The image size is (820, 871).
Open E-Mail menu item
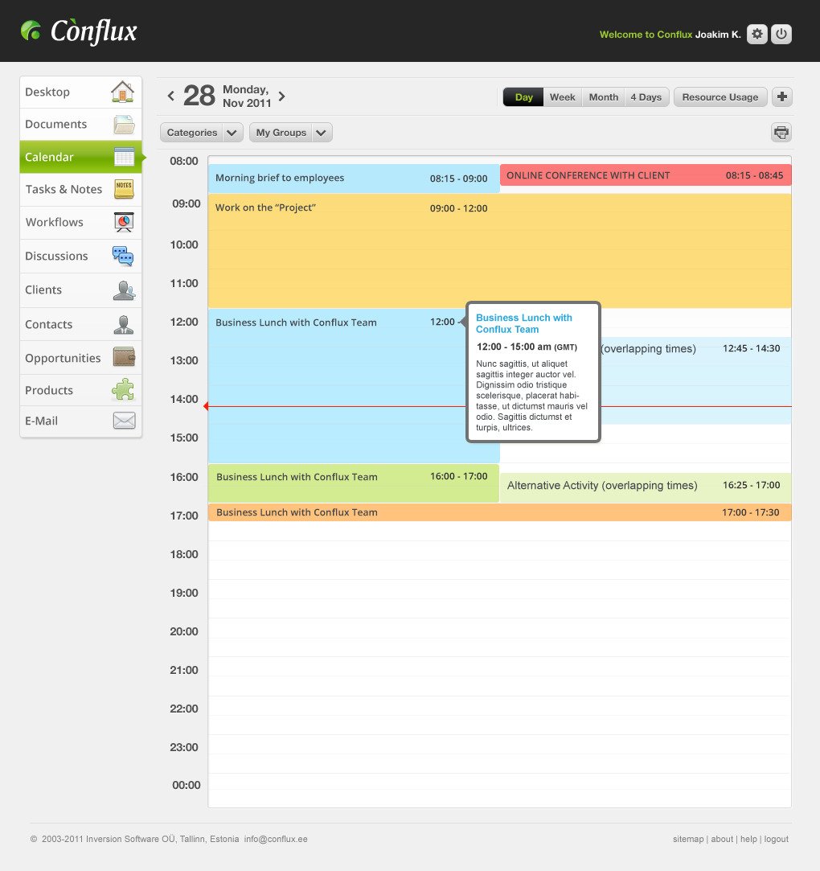[x=81, y=421]
